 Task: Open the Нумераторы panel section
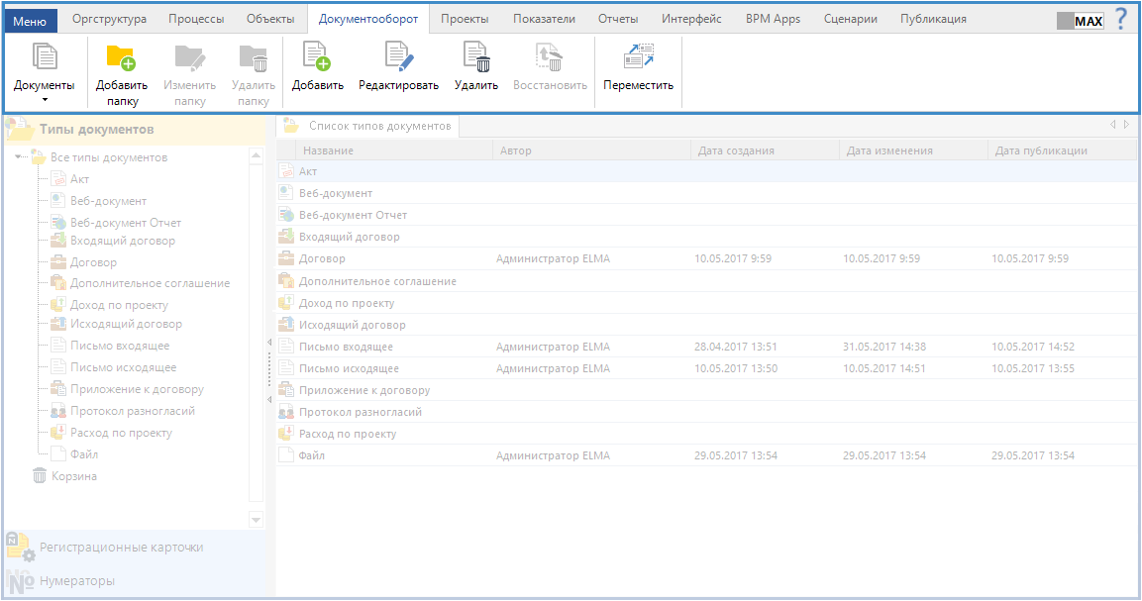point(77,581)
